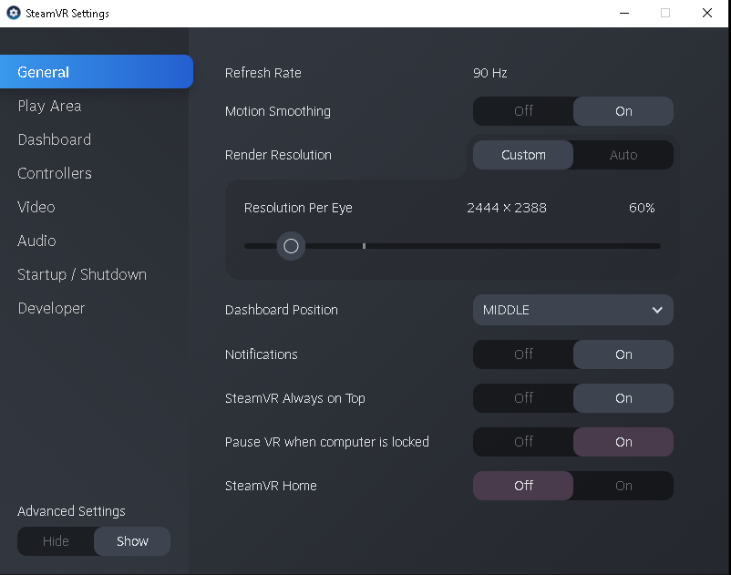Switch to the Dashboard tab
Screen dimensions: 731x575
pyautogui.click(x=54, y=139)
